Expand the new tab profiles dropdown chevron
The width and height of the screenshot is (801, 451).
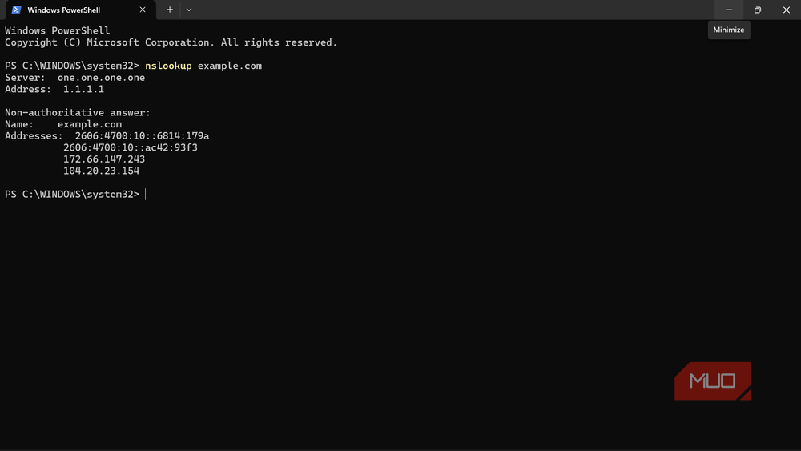[189, 10]
